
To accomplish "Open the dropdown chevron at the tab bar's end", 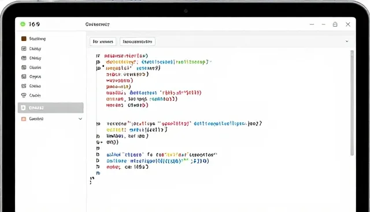I will coord(347,41).
